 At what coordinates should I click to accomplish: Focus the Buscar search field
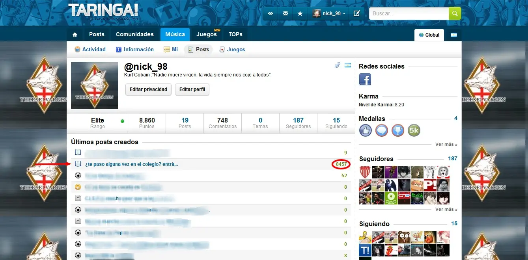pyautogui.click(x=409, y=13)
